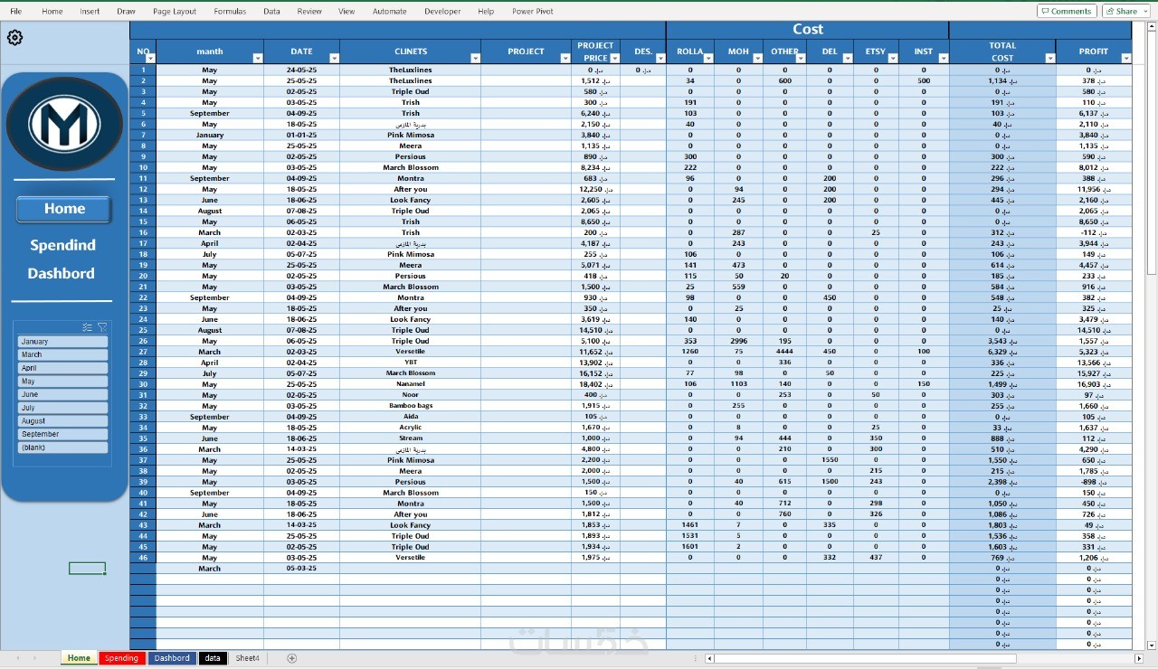Open the DEL column filter dropdown

[847, 58]
